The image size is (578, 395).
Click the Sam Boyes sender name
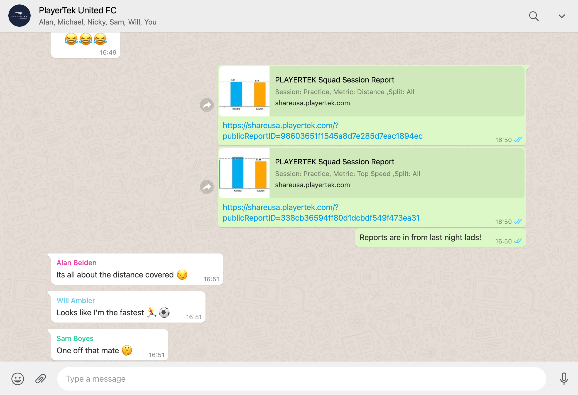click(75, 338)
